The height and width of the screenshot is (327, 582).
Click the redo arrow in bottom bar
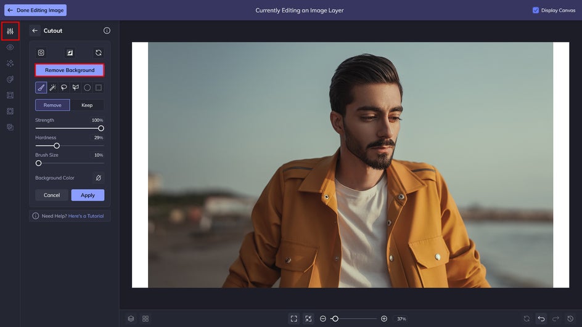(x=555, y=319)
